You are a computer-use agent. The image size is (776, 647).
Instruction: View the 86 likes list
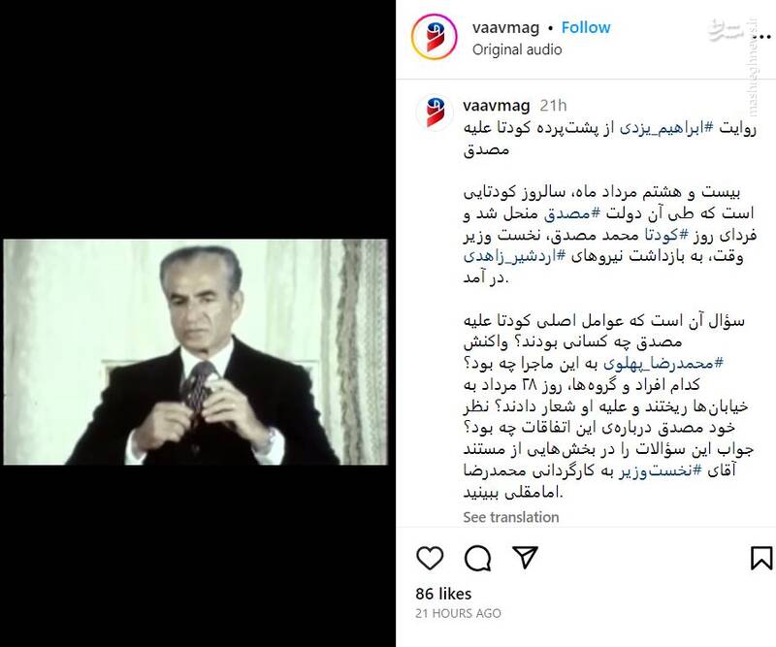(x=443, y=594)
